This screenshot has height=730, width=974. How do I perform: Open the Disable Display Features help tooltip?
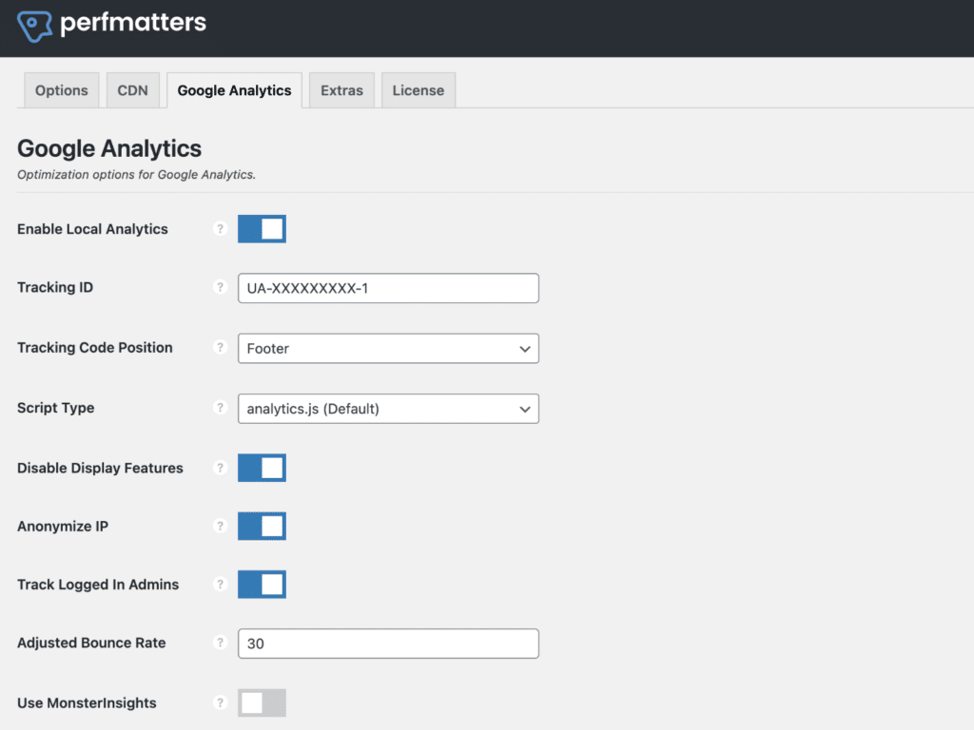click(x=220, y=468)
